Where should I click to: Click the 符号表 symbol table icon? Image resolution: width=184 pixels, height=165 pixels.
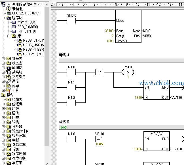click(9, 59)
